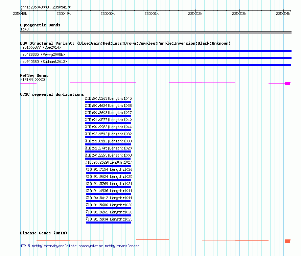This screenshot has height=256, width=301.
Task: Click duplication %ID:91.9261|Length:1028
Action: pyautogui.click(x=109, y=212)
